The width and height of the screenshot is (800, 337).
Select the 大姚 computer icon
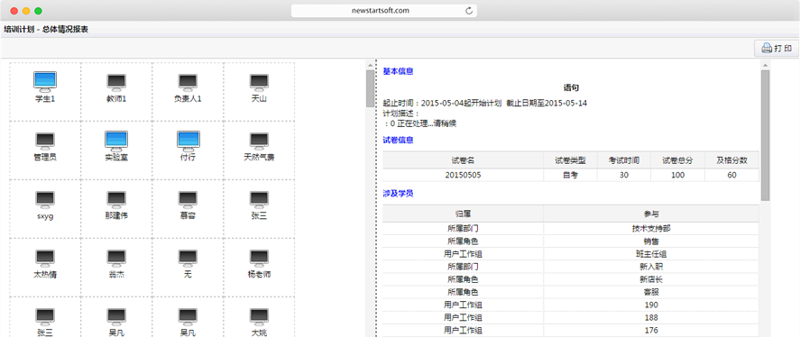pos(259,317)
